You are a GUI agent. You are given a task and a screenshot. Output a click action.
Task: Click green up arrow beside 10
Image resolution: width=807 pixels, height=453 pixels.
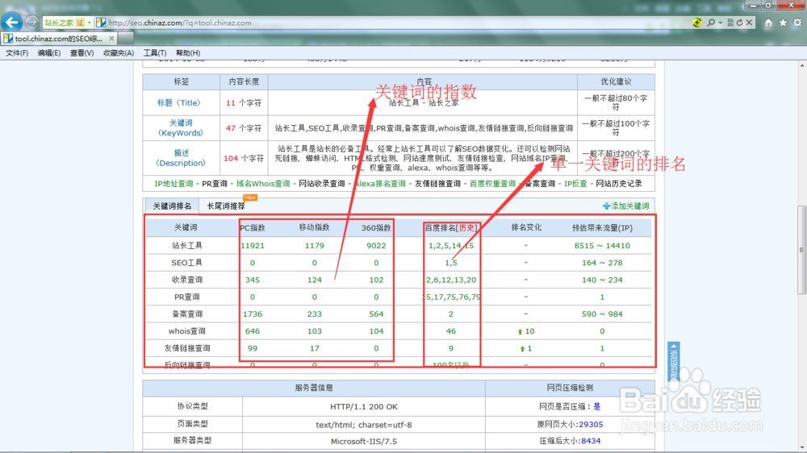pyautogui.click(x=520, y=331)
